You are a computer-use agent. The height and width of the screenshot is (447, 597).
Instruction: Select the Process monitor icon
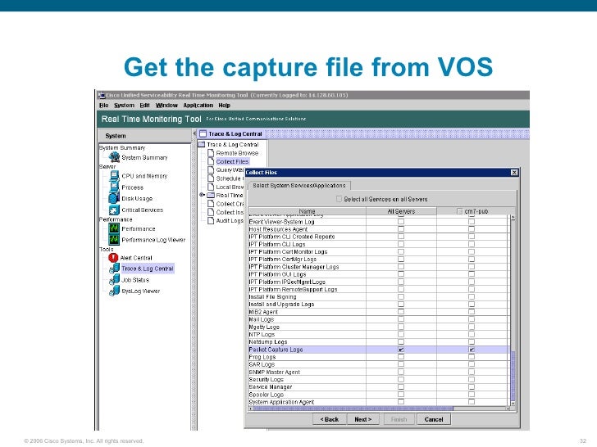tap(114, 187)
